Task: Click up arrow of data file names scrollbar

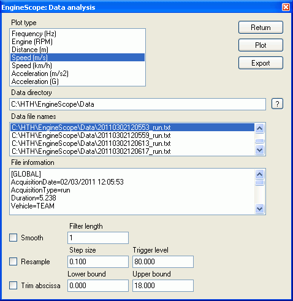Action: (259, 128)
